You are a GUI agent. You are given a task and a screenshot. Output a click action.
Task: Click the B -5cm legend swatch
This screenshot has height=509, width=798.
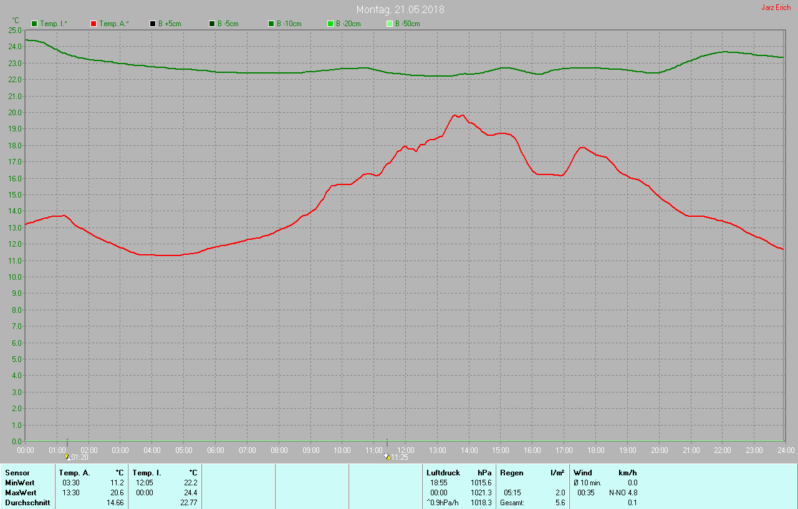point(212,24)
